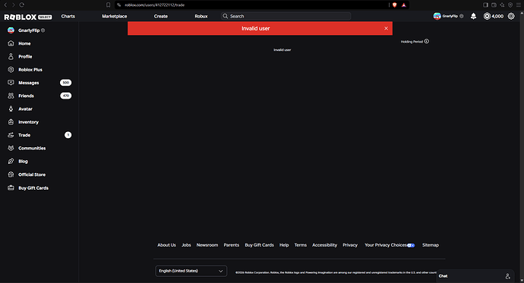
Task: Open Accessibility footer link
Action: pos(324,245)
